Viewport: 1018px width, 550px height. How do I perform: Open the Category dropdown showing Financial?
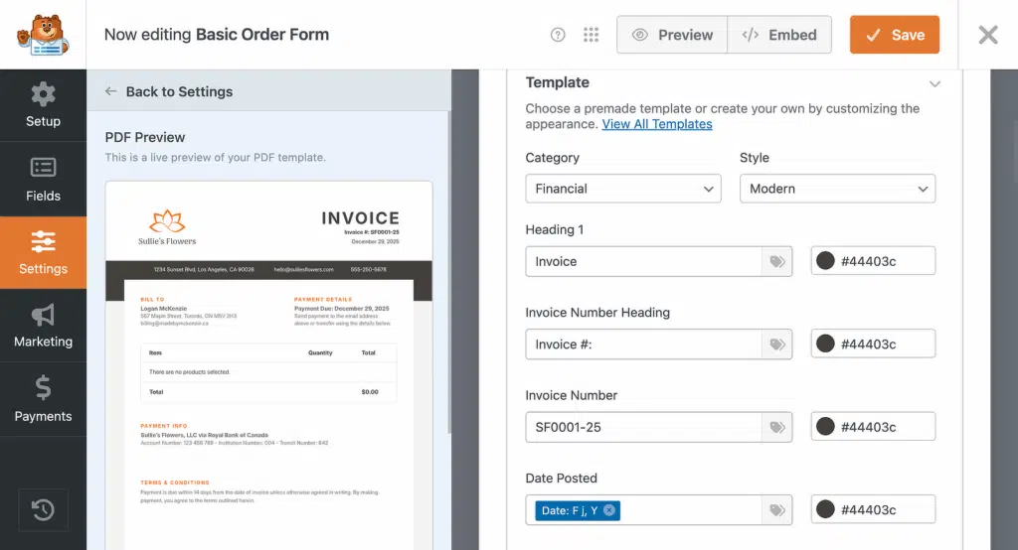point(623,189)
